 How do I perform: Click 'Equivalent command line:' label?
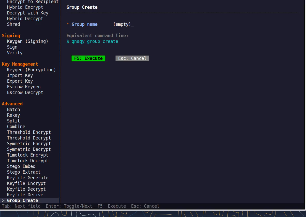tap(97, 36)
